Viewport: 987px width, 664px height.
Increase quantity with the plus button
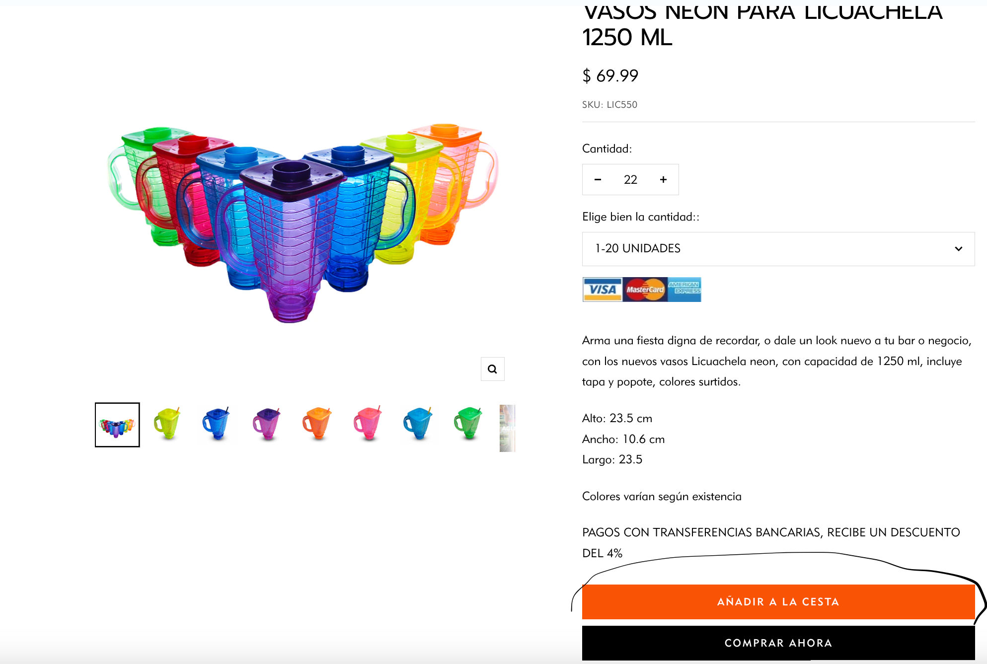point(663,180)
